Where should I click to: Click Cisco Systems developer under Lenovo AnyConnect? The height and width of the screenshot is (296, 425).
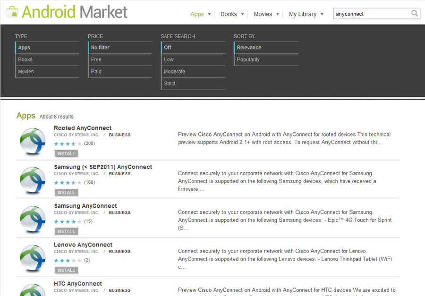(76, 252)
